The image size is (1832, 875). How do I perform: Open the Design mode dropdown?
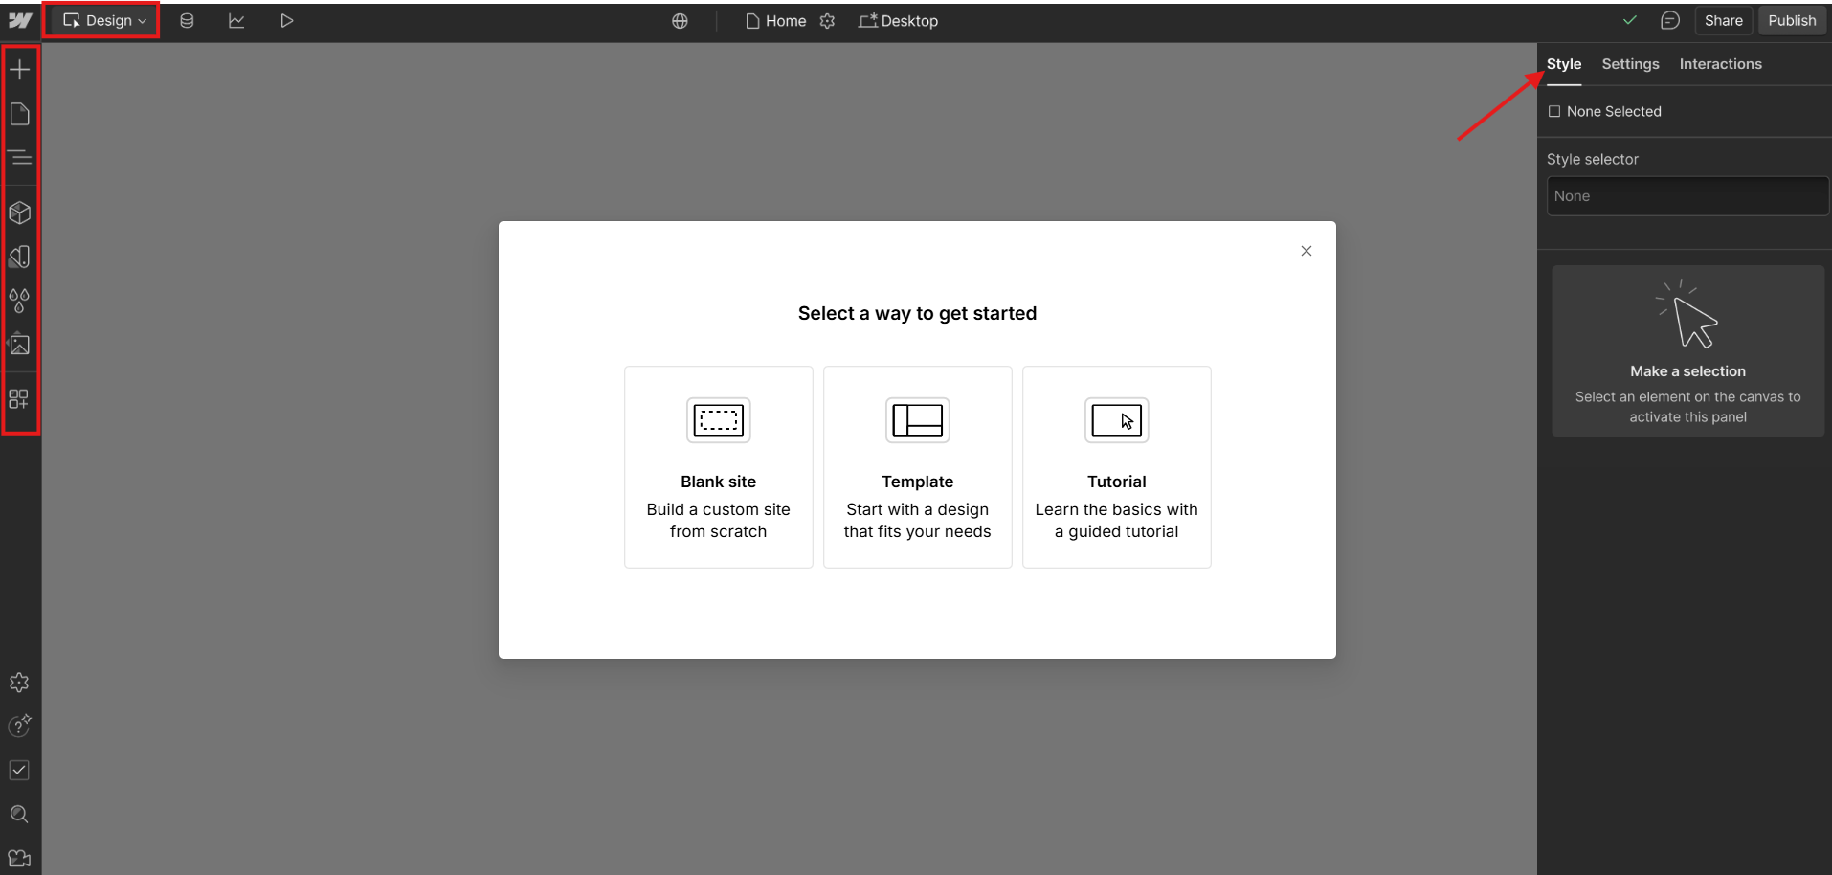coord(104,20)
